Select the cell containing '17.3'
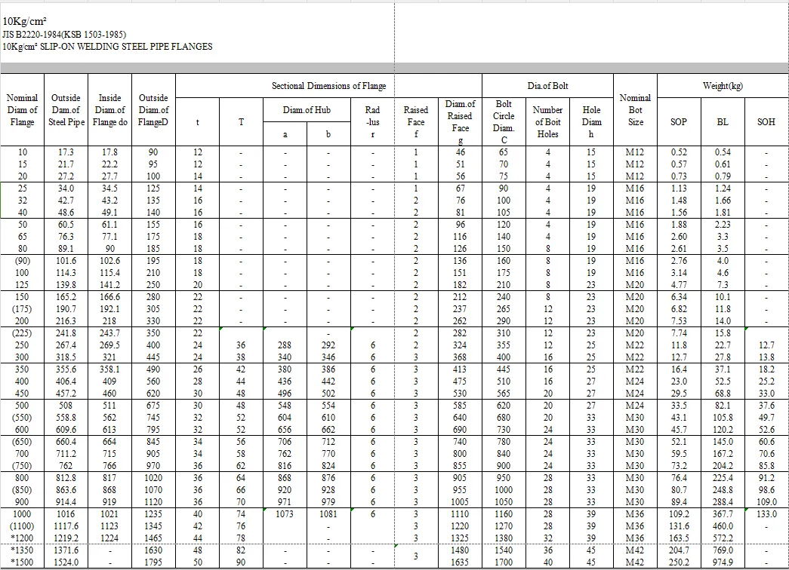The width and height of the screenshot is (789, 570). (66, 152)
